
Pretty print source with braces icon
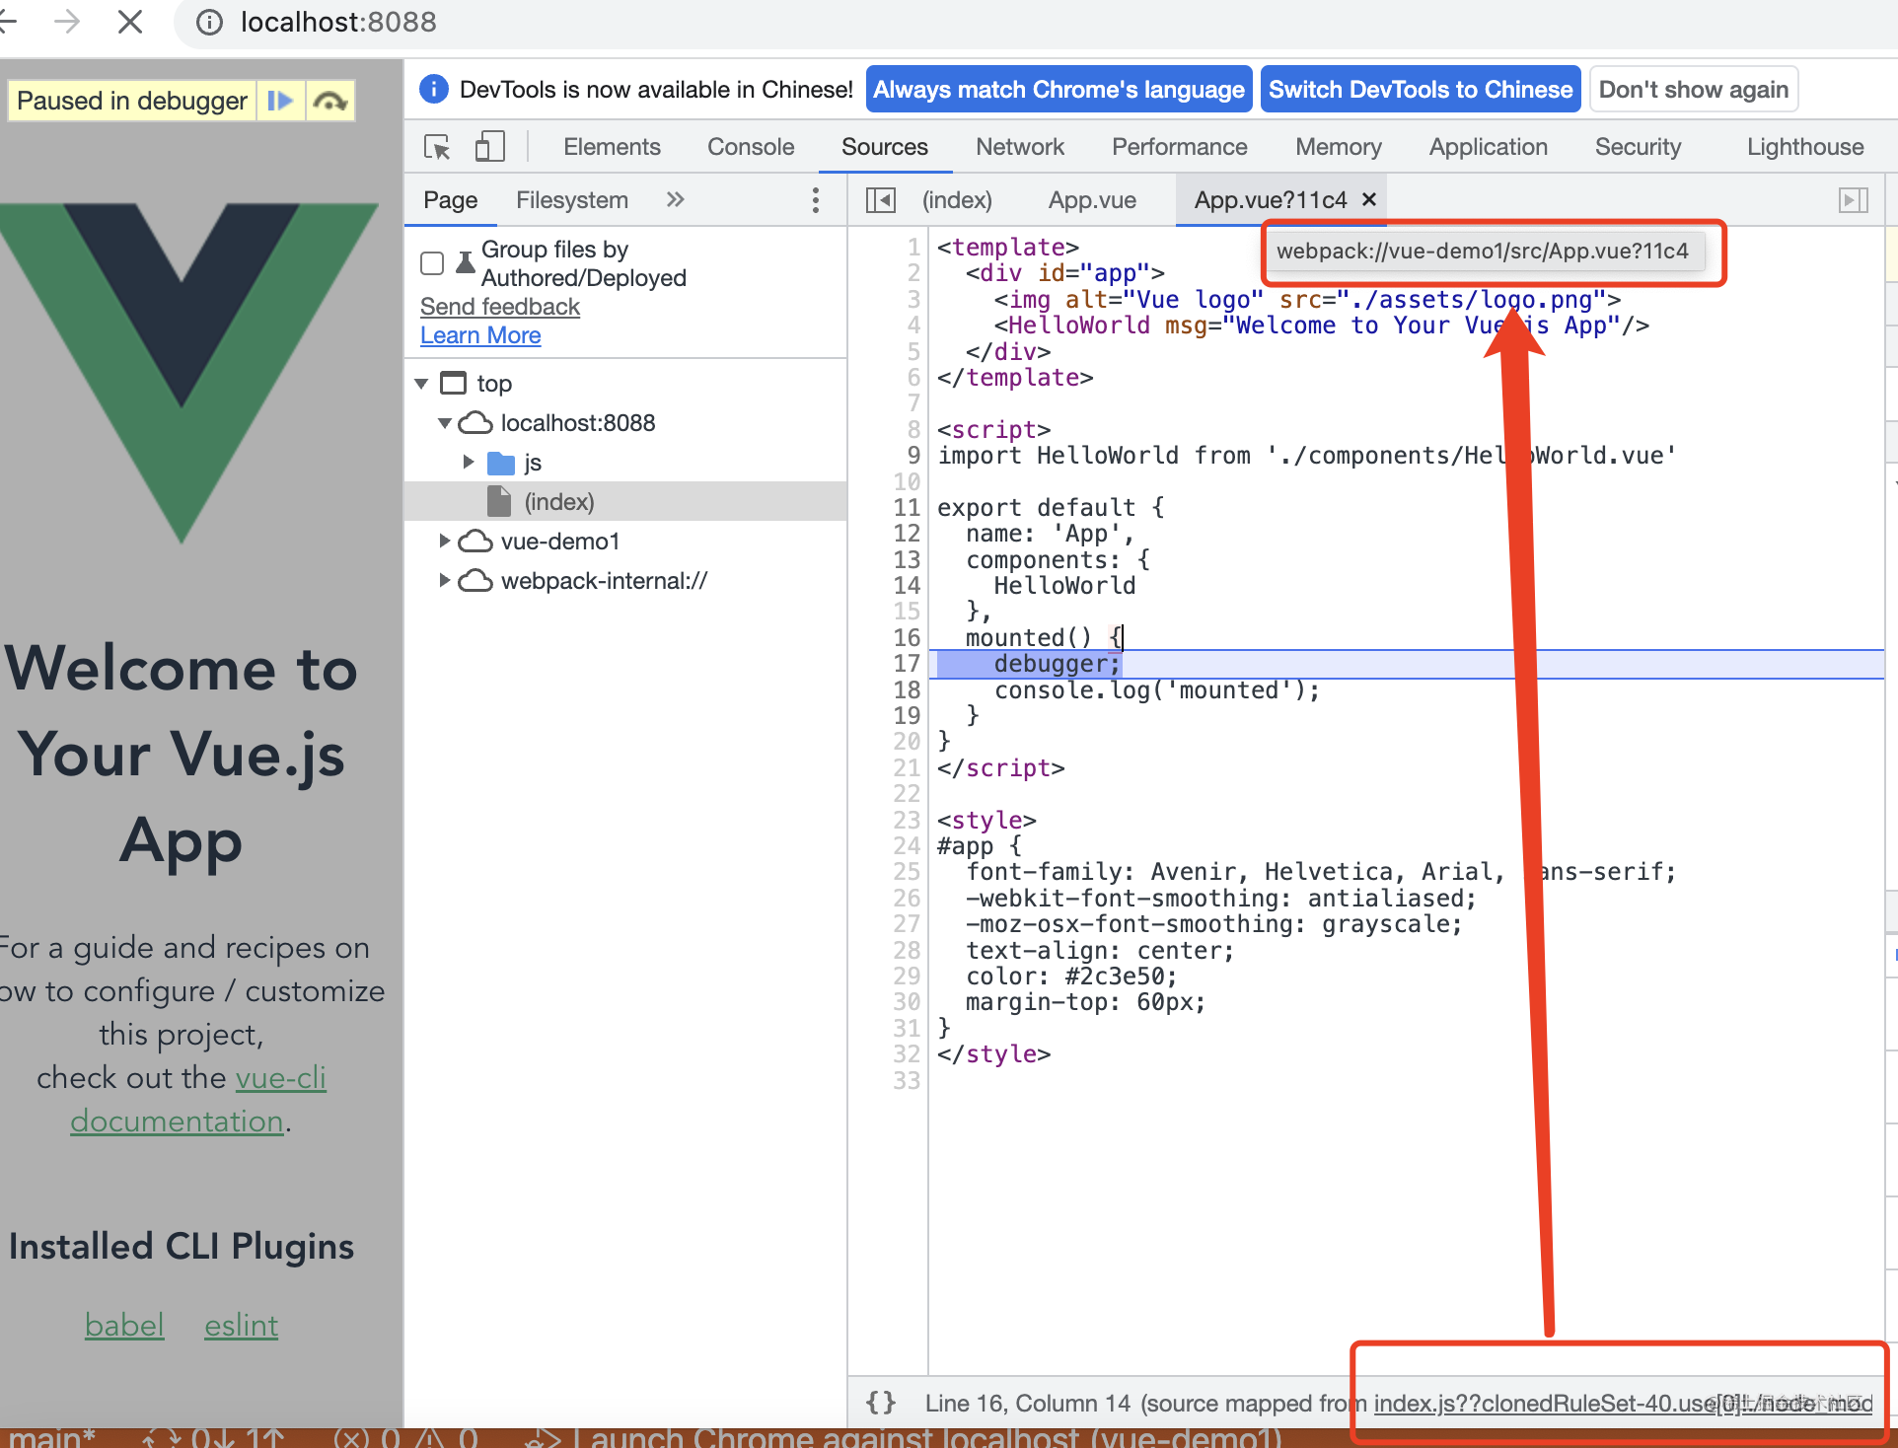click(x=880, y=1402)
